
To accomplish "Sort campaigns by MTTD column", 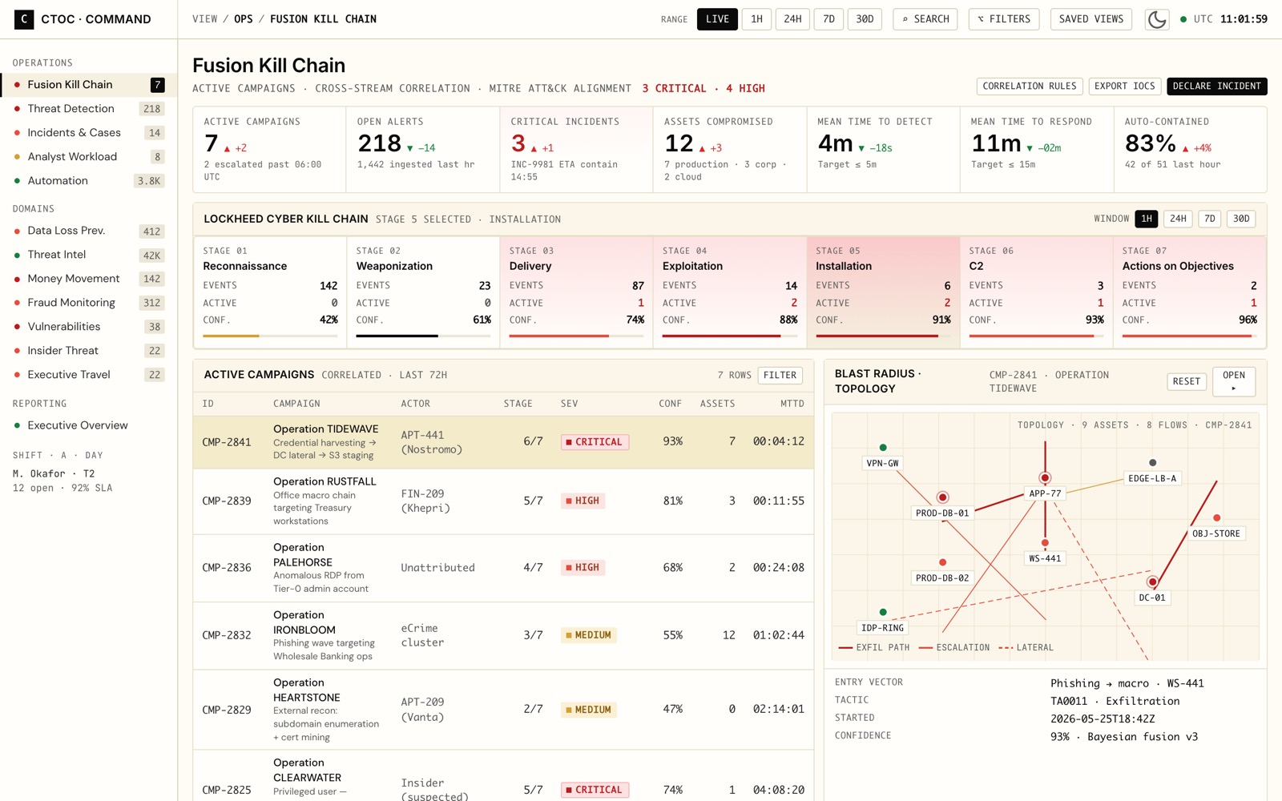I will 792,404.
